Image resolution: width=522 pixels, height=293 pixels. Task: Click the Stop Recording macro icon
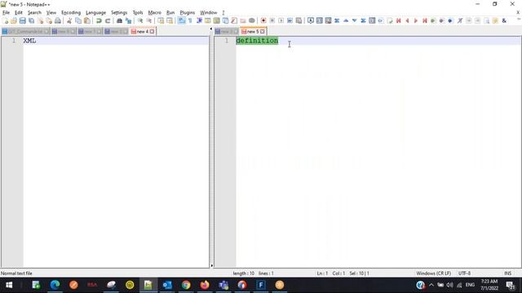[x=272, y=20]
